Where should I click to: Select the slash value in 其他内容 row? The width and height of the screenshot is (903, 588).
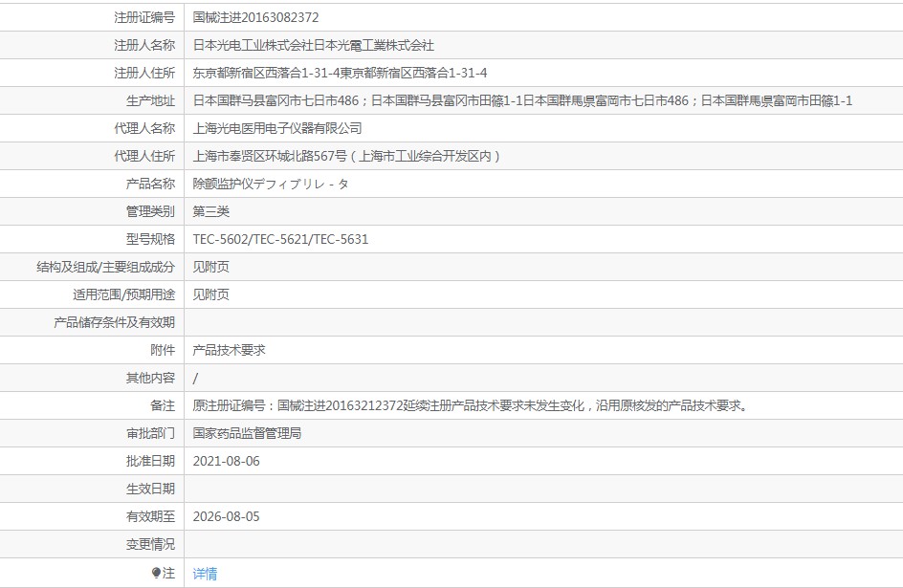pyautogui.click(x=195, y=378)
